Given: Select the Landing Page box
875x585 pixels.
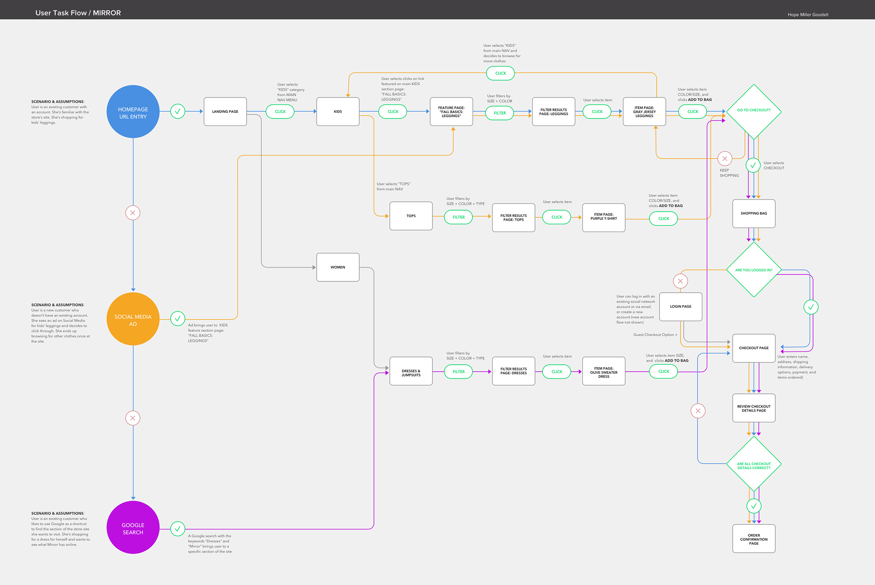Looking at the screenshot, I should click(x=225, y=112).
